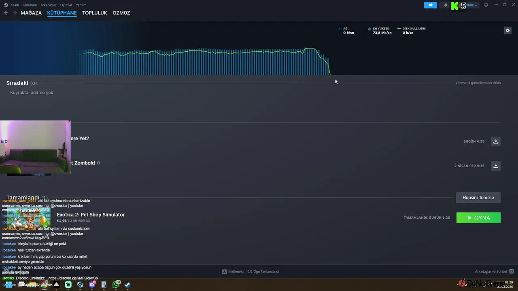Click the 'BUGÜN 4:28' scheduled time
This screenshot has width=518, height=291.
[474, 141]
